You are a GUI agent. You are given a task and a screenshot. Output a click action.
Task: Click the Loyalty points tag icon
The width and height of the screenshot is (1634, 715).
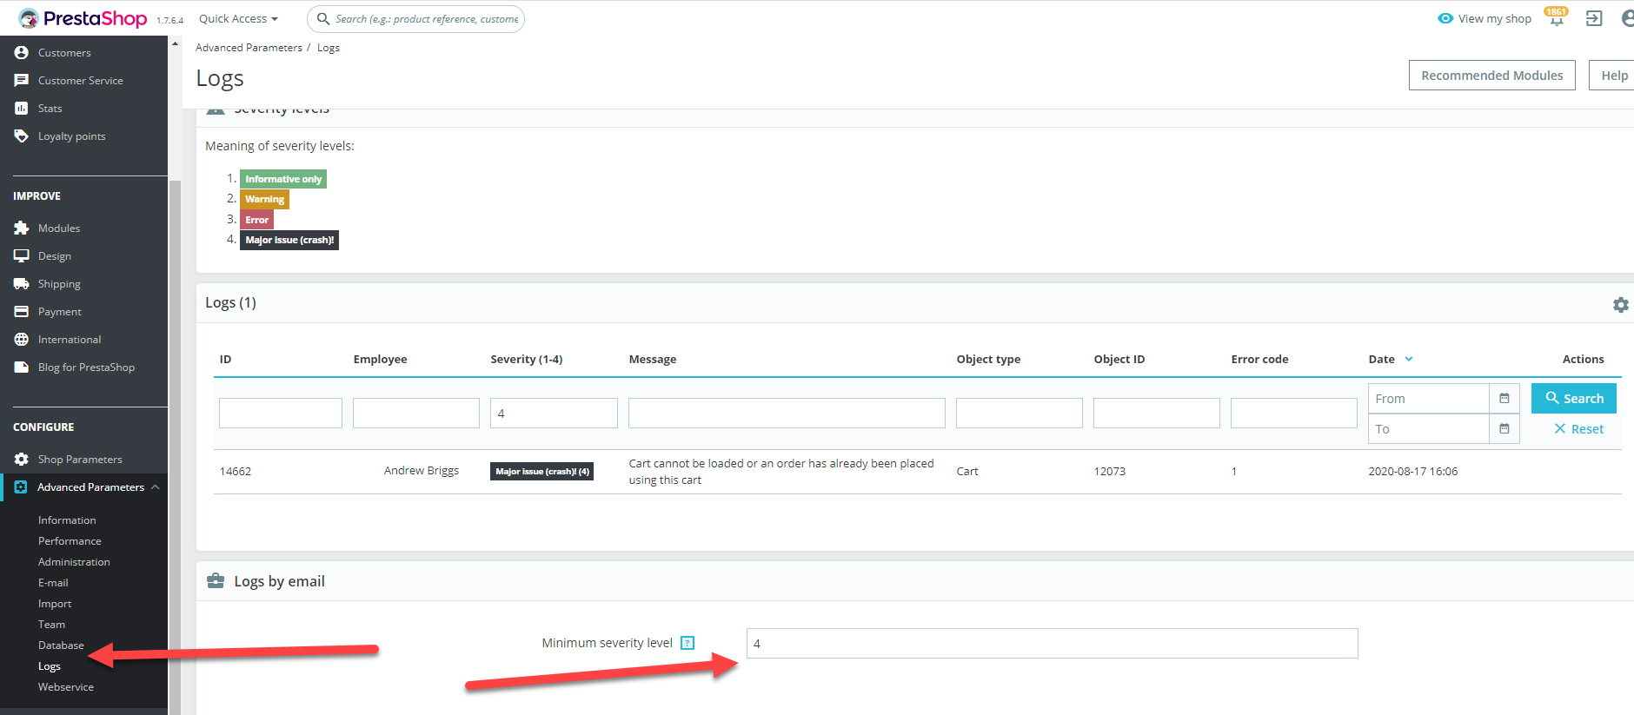(22, 136)
